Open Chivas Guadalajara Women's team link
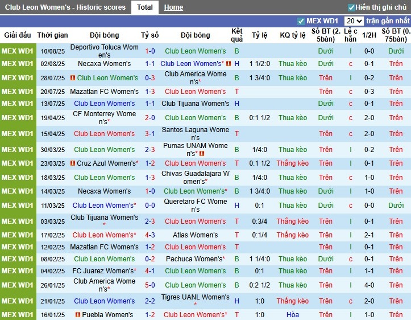Screen dimensions: 411x320 195,177
